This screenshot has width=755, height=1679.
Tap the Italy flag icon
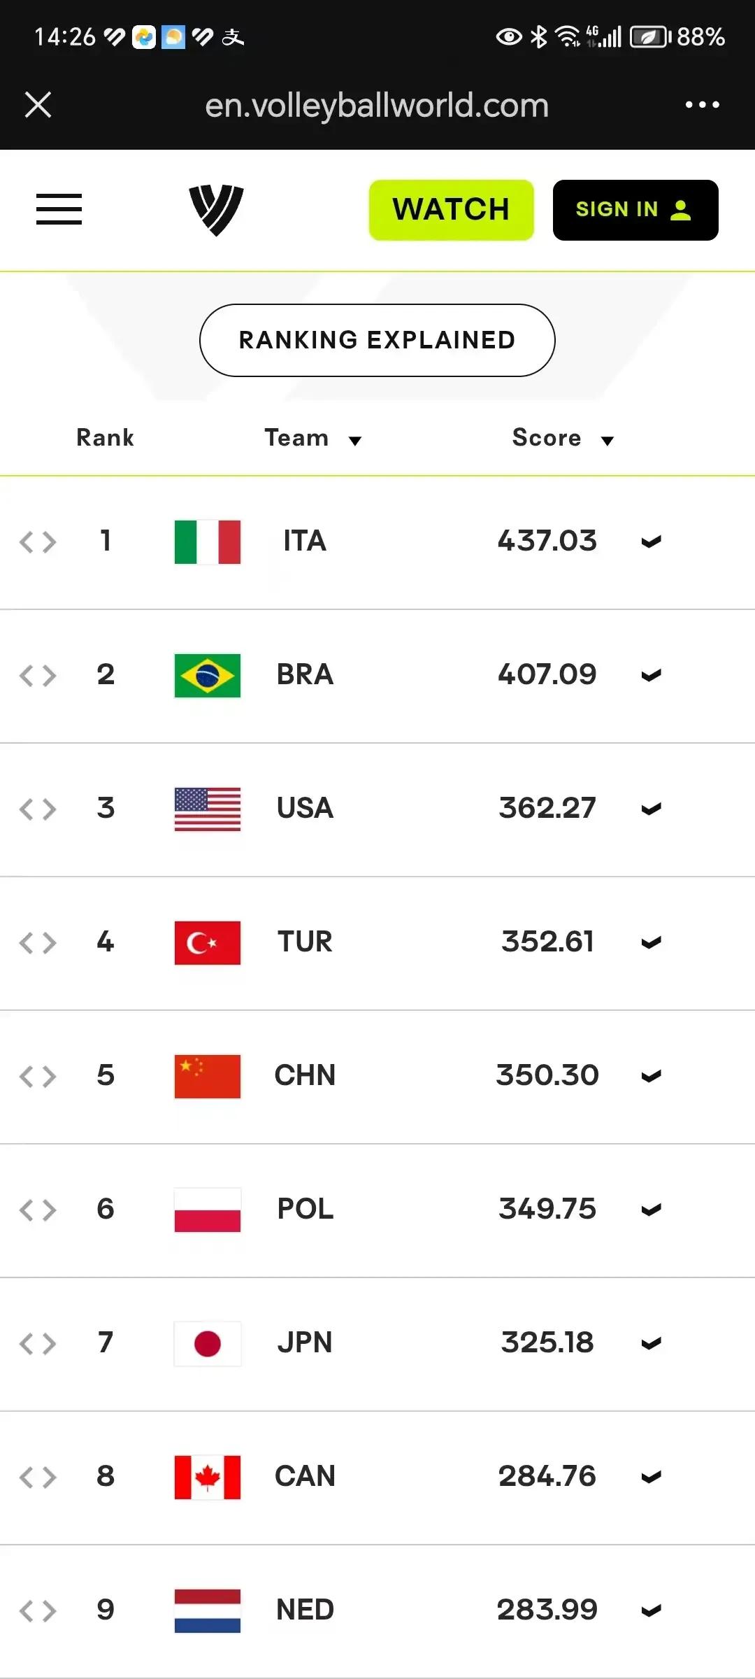[208, 542]
